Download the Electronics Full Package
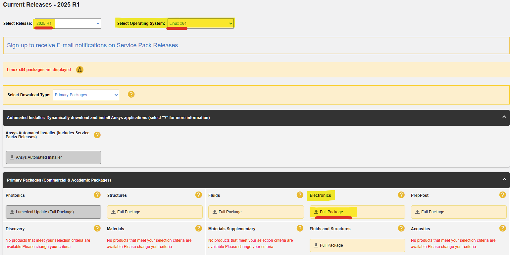Image resolution: width=510 pixels, height=255 pixels. tap(331, 212)
